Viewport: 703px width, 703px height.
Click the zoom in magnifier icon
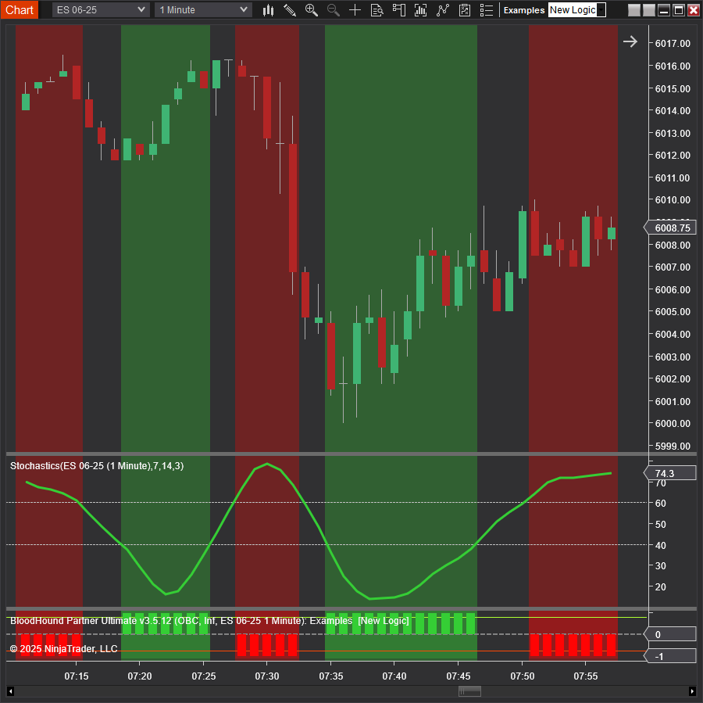point(312,10)
